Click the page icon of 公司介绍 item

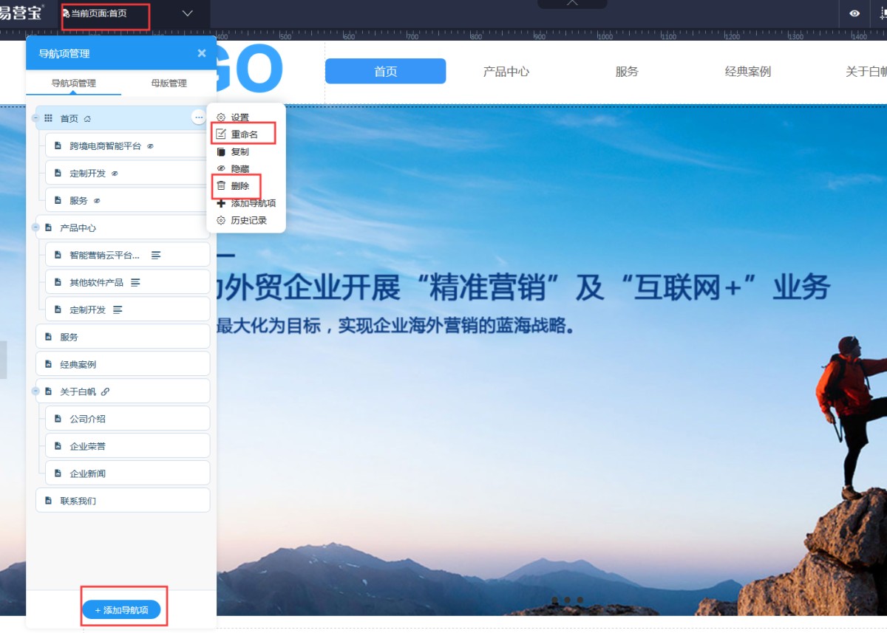pos(58,419)
